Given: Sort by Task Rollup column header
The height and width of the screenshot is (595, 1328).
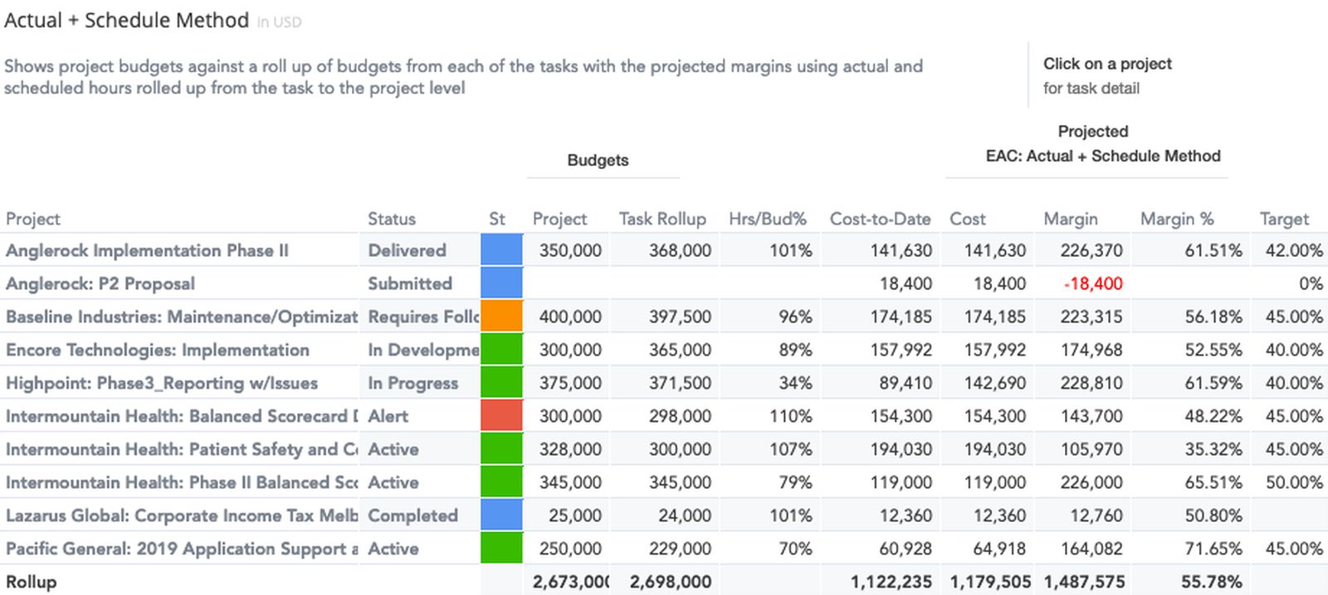Looking at the screenshot, I should (x=662, y=219).
